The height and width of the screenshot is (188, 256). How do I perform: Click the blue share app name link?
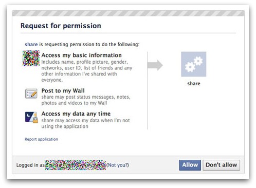click(x=31, y=44)
